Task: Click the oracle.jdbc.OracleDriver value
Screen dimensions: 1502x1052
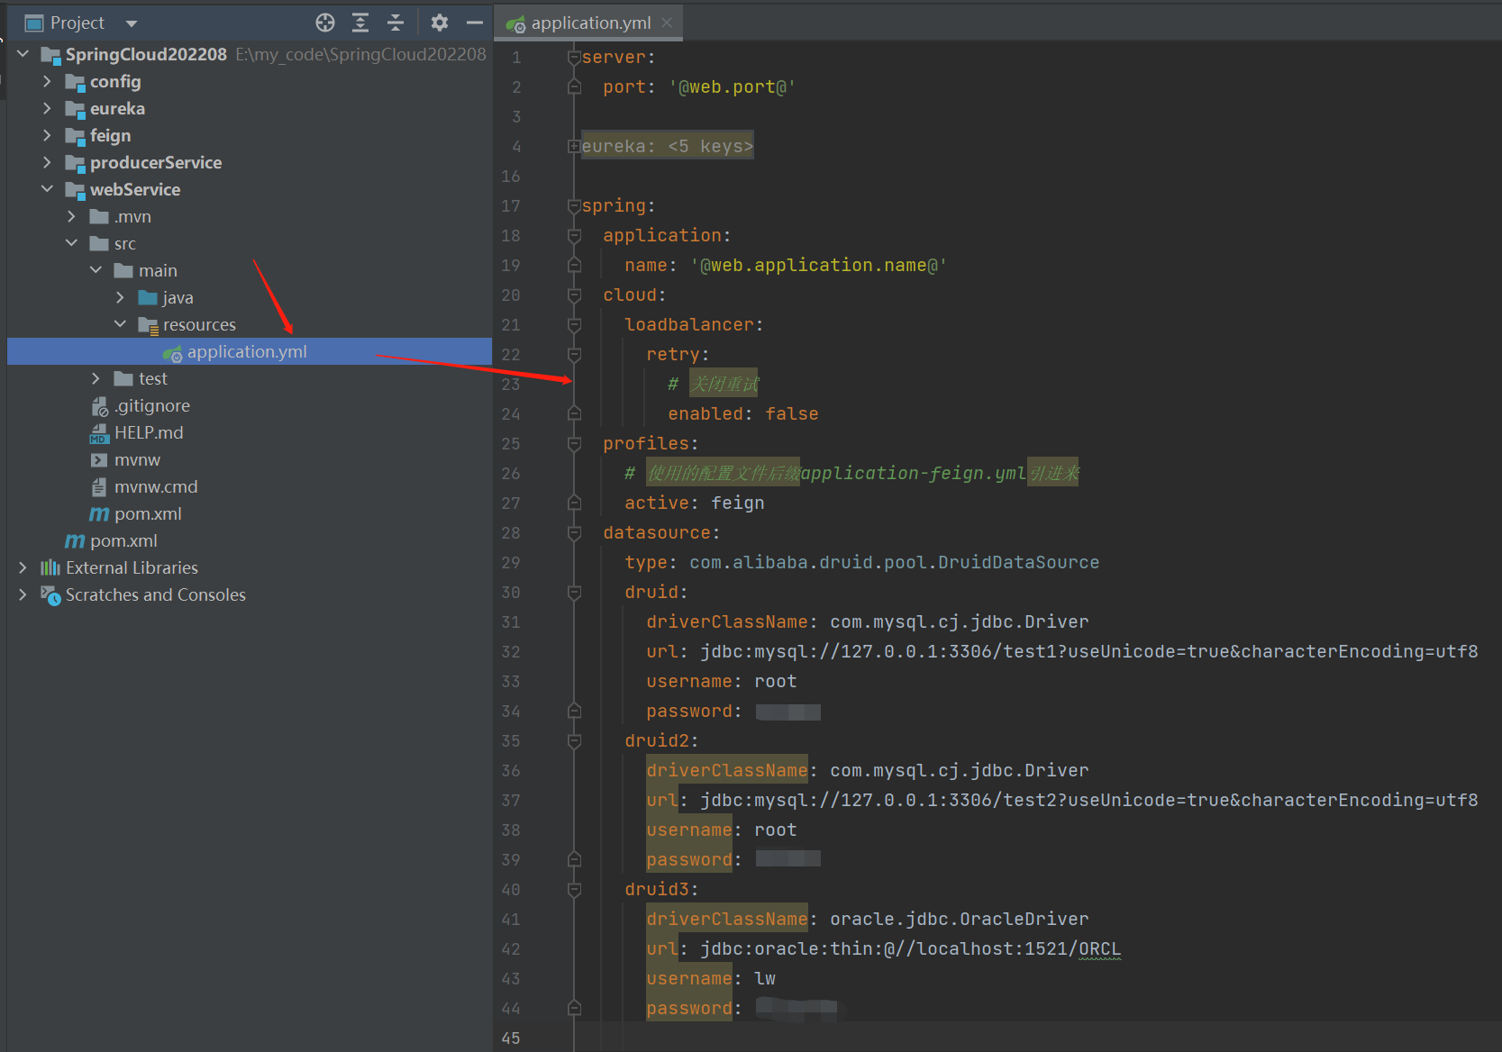Action: pyautogui.click(x=960, y=919)
